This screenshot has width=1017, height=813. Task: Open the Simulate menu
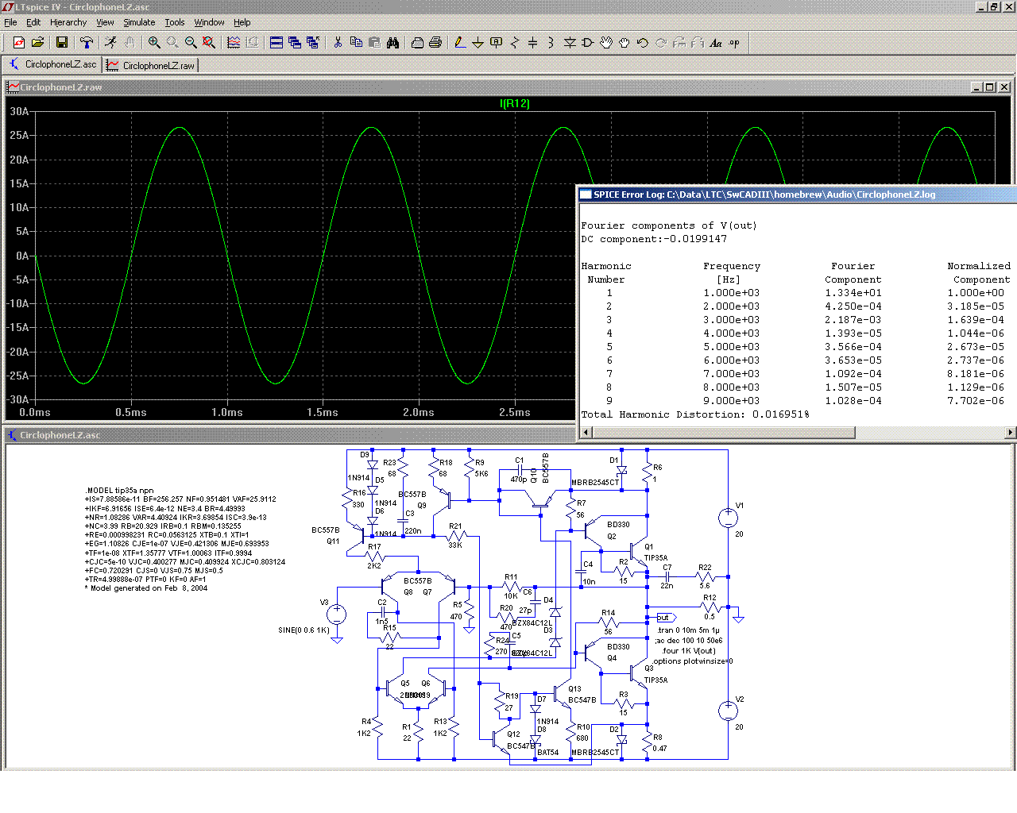(x=139, y=22)
